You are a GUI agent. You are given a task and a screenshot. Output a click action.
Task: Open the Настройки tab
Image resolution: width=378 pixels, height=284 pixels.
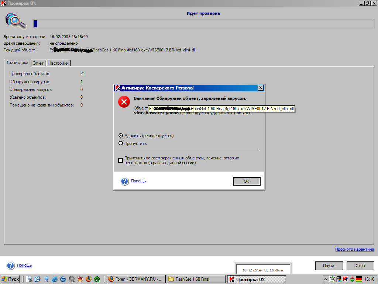coord(58,63)
